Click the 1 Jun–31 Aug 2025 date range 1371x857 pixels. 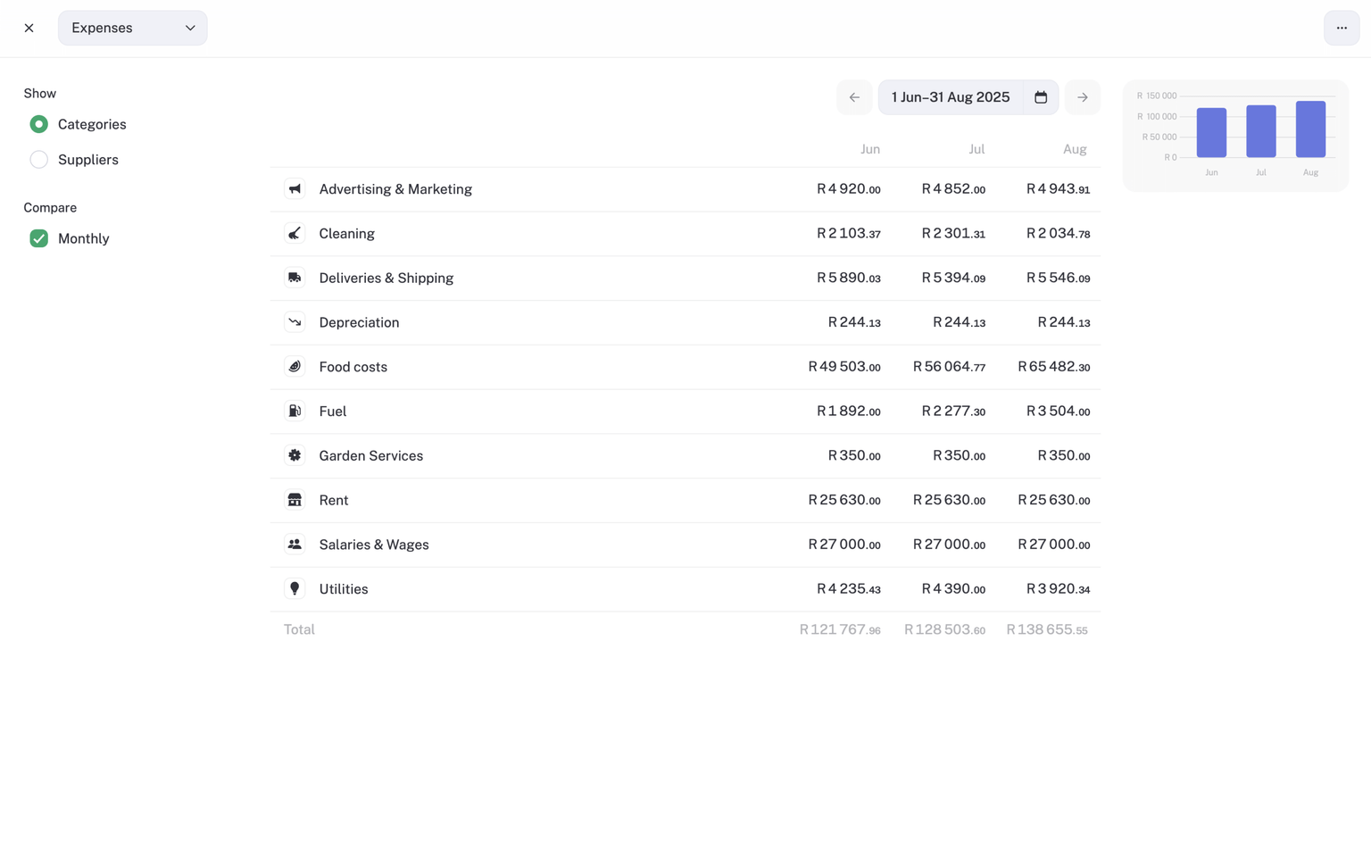point(950,97)
